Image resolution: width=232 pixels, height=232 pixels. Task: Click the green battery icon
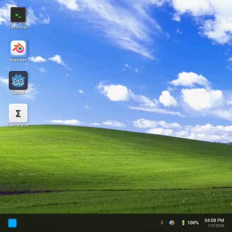pos(183,223)
